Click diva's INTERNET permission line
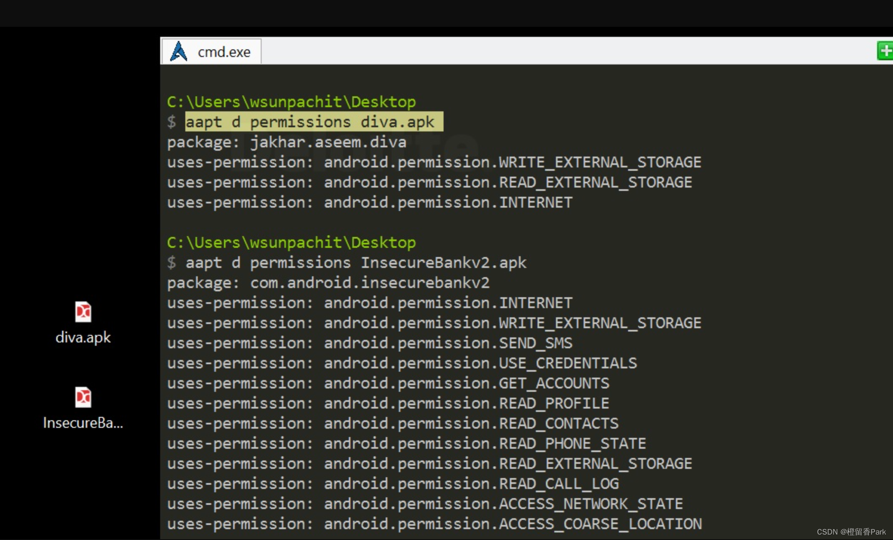The height and width of the screenshot is (540, 893). pyautogui.click(x=370, y=202)
